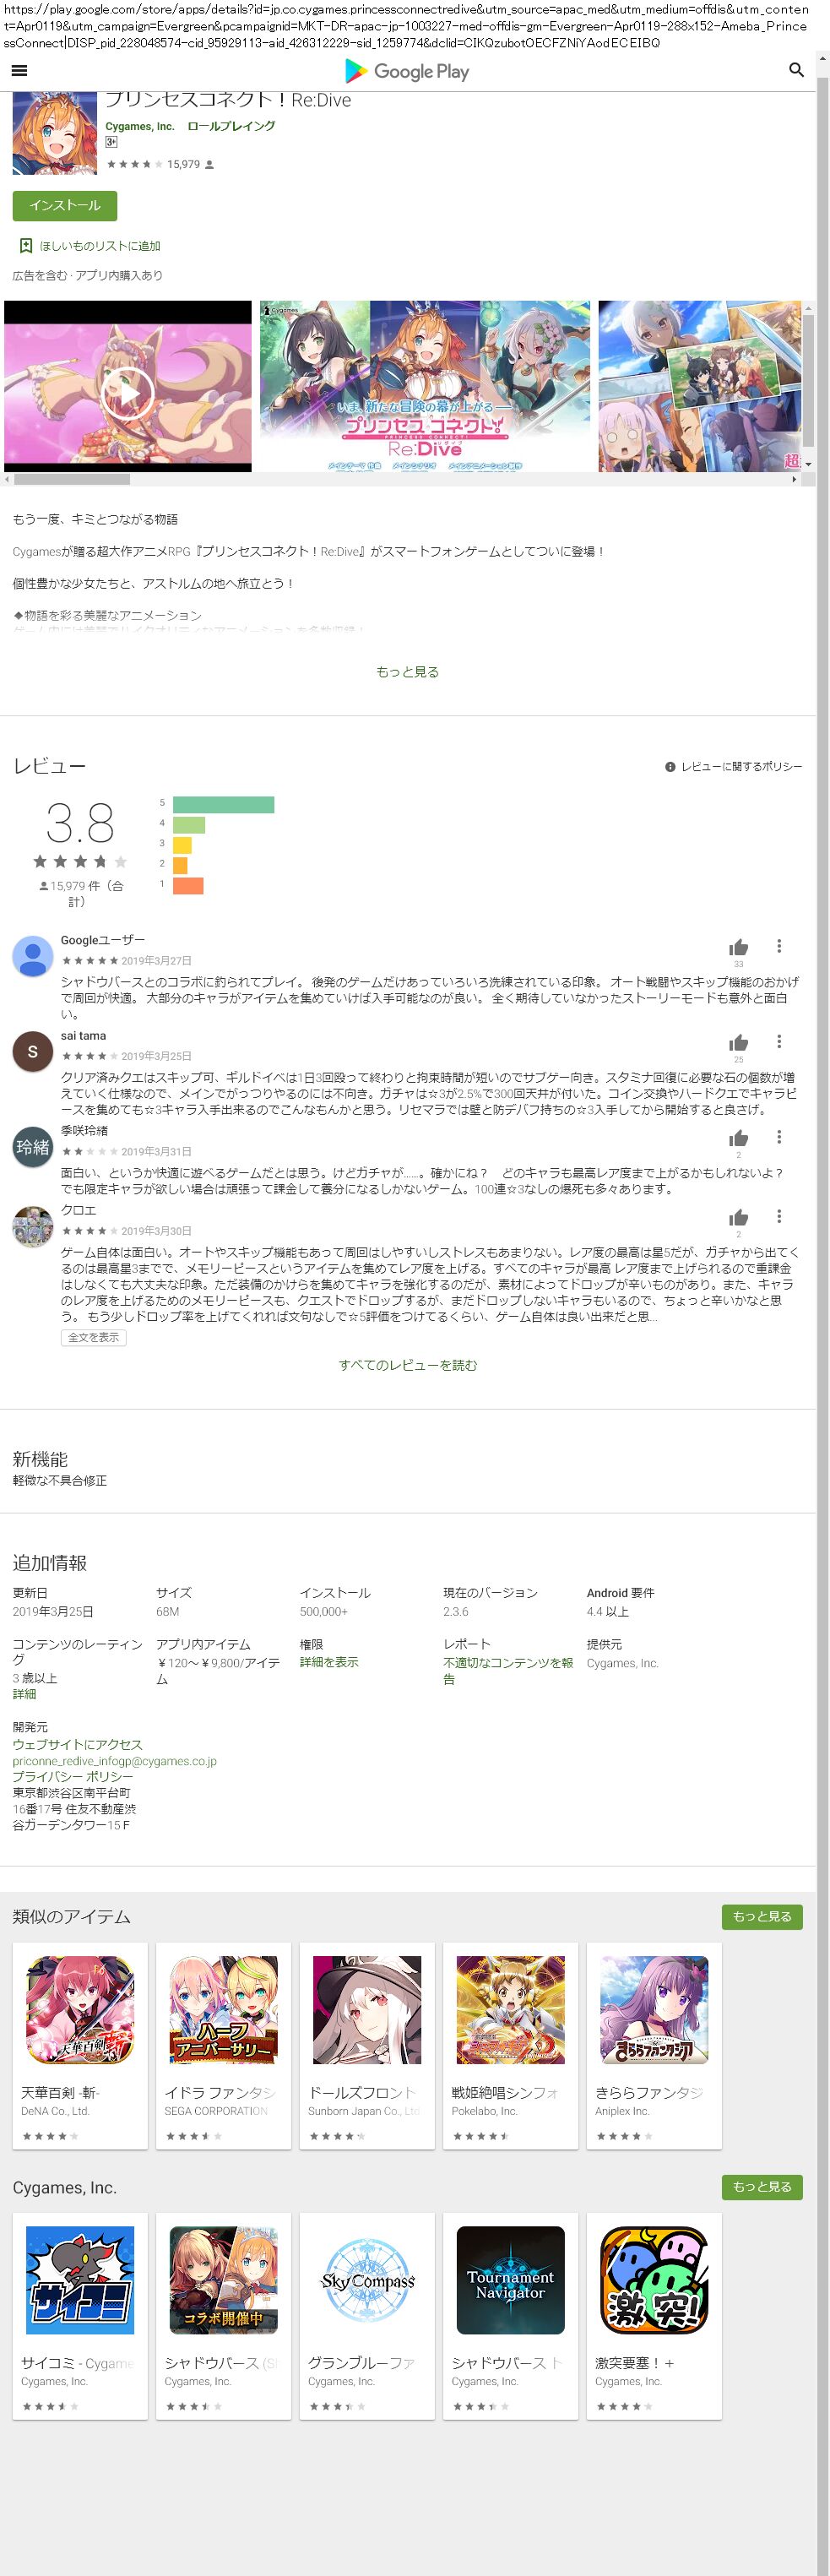Click the 4-star rating bar

(x=189, y=824)
